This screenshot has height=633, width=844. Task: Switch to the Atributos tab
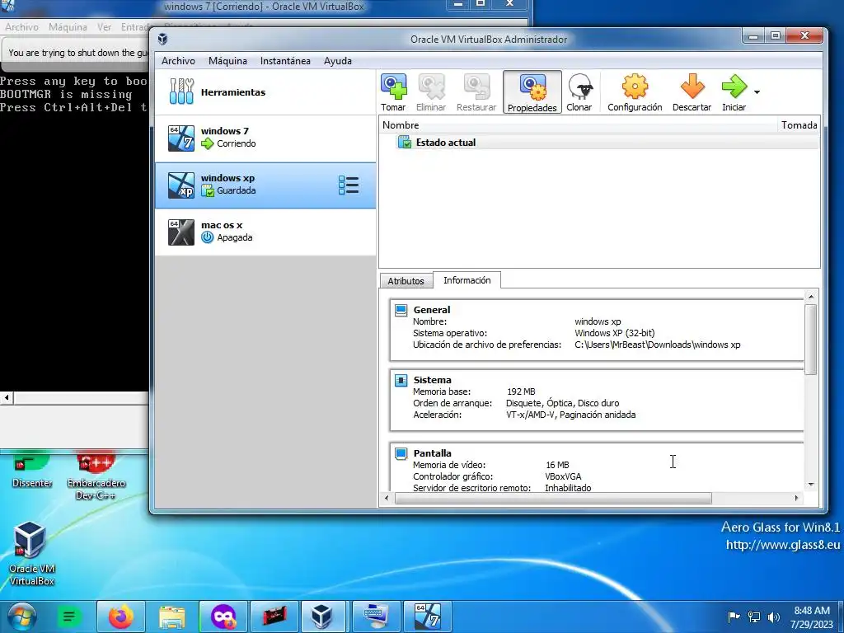(x=406, y=281)
